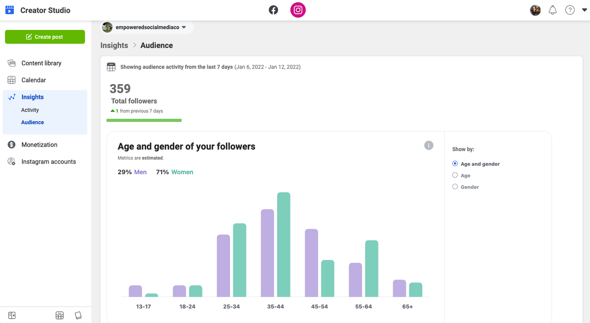Click the Calendar sidebar icon
This screenshot has height=323, width=590.
(11, 80)
